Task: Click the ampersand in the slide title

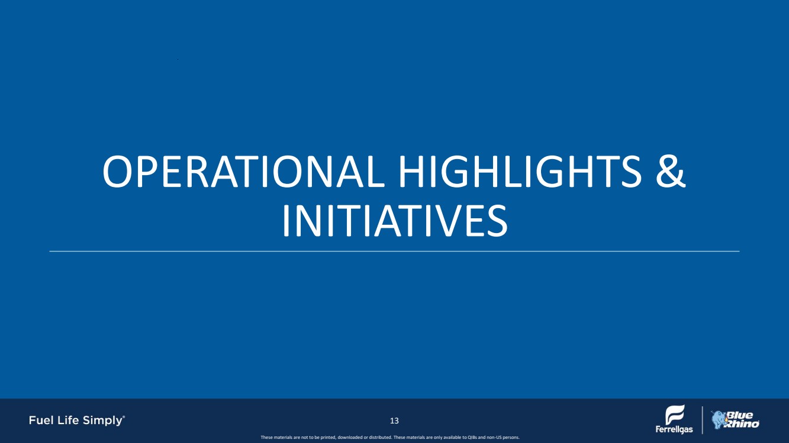Action: (x=671, y=171)
